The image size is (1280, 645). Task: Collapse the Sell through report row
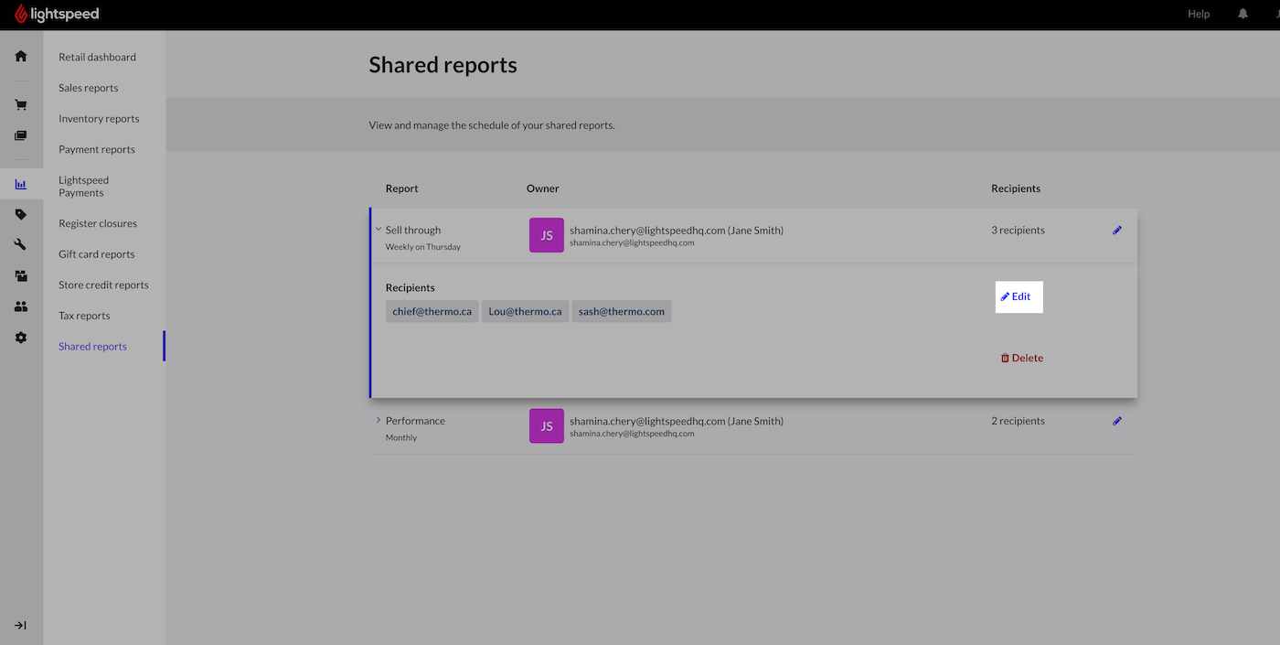click(379, 230)
